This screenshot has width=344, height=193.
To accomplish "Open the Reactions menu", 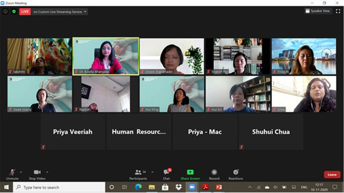I will click(236, 172).
